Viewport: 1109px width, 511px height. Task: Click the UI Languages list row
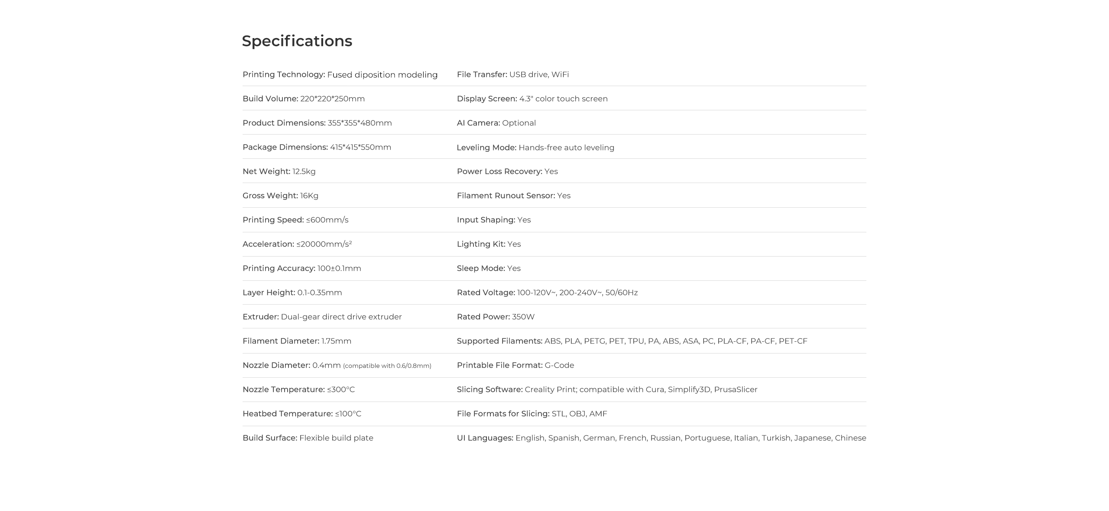[661, 438]
